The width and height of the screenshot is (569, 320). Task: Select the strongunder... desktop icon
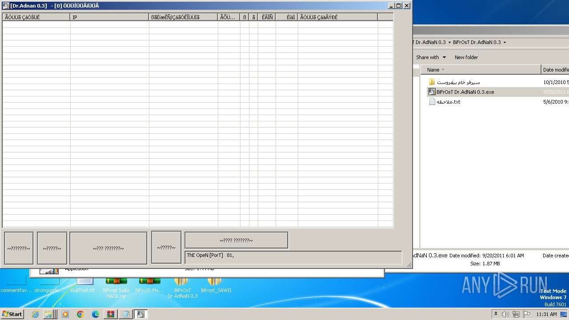[50, 284]
